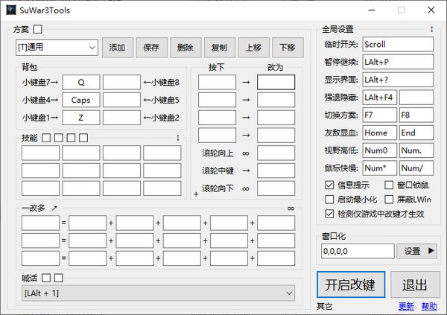The height and width of the screenshot is (315, 447).
Task: Click the empty 小键盘5 key field
Action: coord(121,100)
